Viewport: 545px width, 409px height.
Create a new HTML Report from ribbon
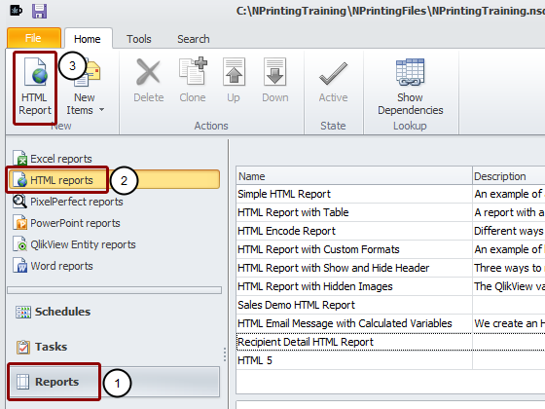35,87
